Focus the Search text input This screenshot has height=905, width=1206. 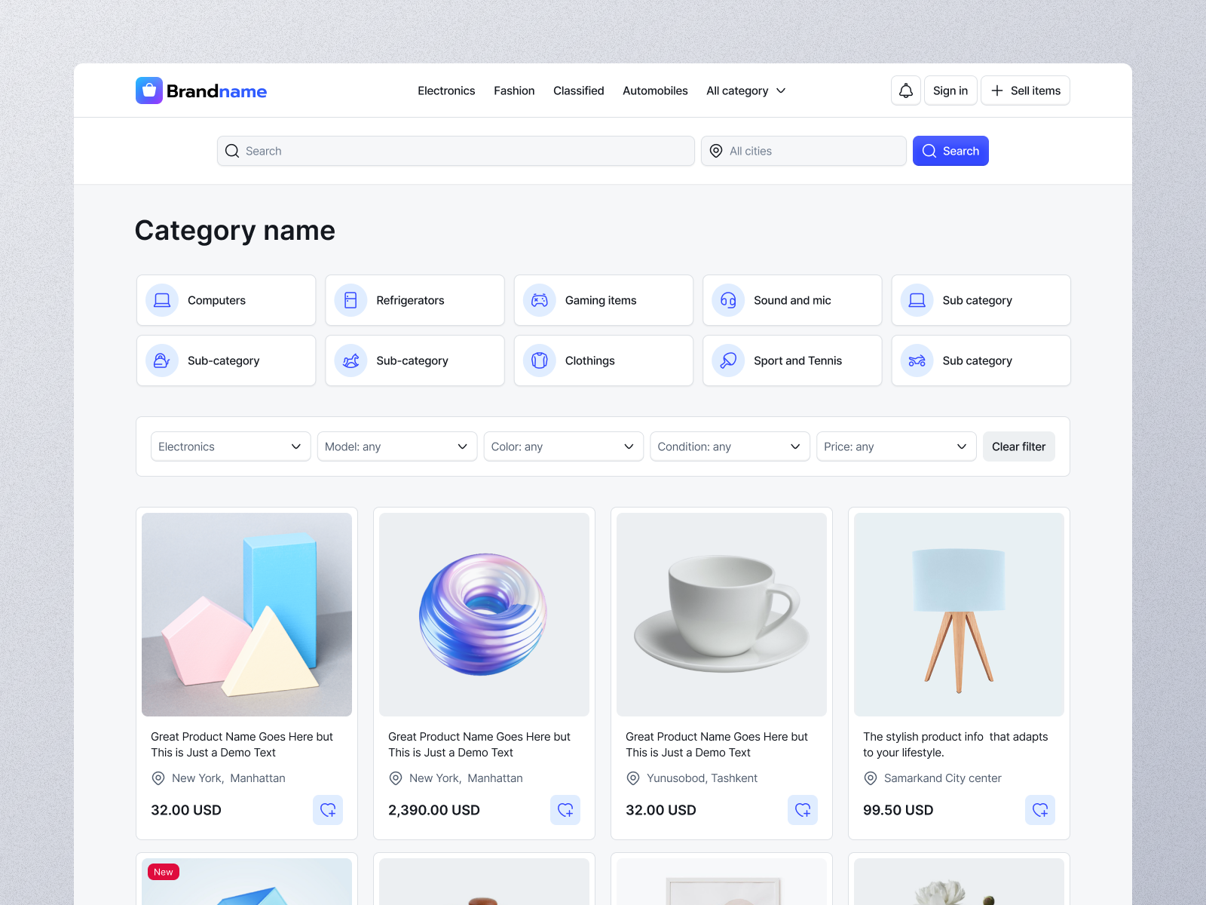point(456,151)
